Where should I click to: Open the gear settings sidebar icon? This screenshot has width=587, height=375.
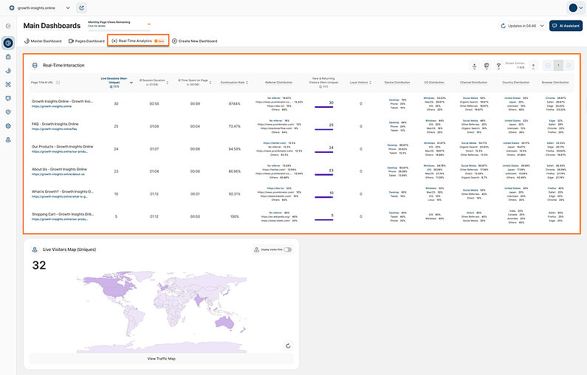(8, 126)
